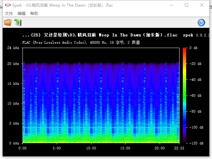Click the file path title ending in .flac
The image size is (212, 159).
pos(100,35)
